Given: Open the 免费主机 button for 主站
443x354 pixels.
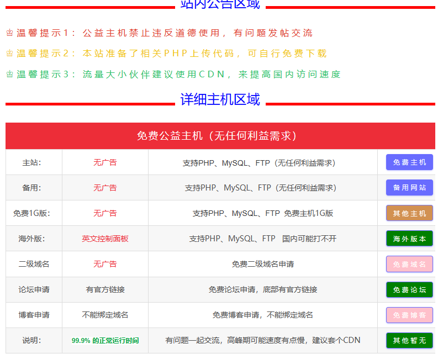Looking at the screenshot, I should coord(409,162).
